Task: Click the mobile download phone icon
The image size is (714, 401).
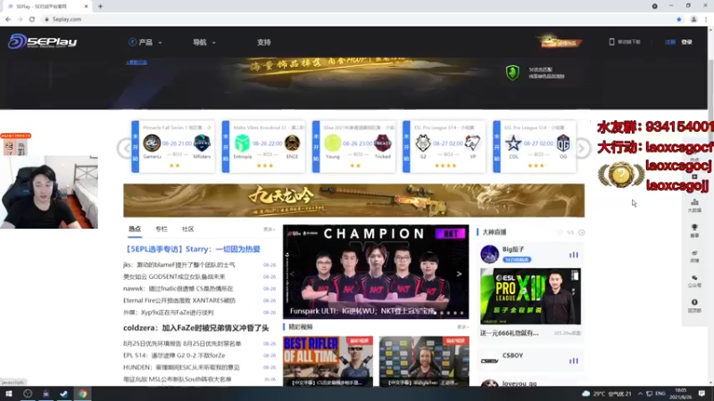Action: pyautogui.click(x=611, y=42)
